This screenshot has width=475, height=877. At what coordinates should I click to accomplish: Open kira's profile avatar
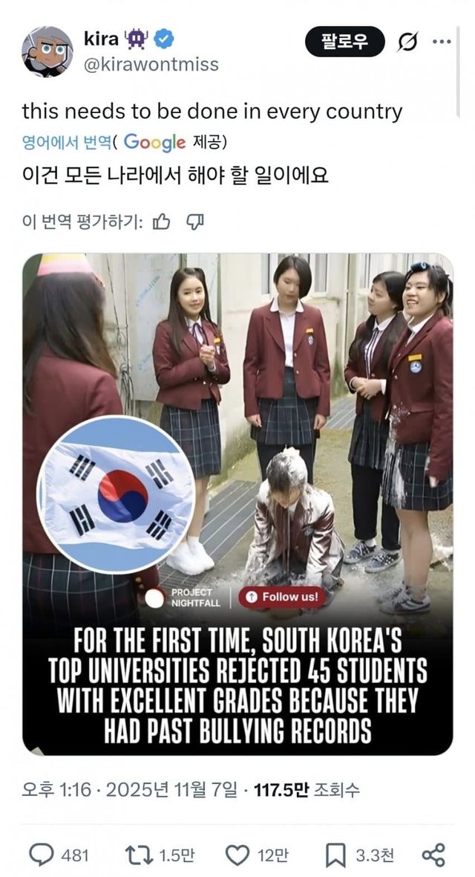click(47, 51)
